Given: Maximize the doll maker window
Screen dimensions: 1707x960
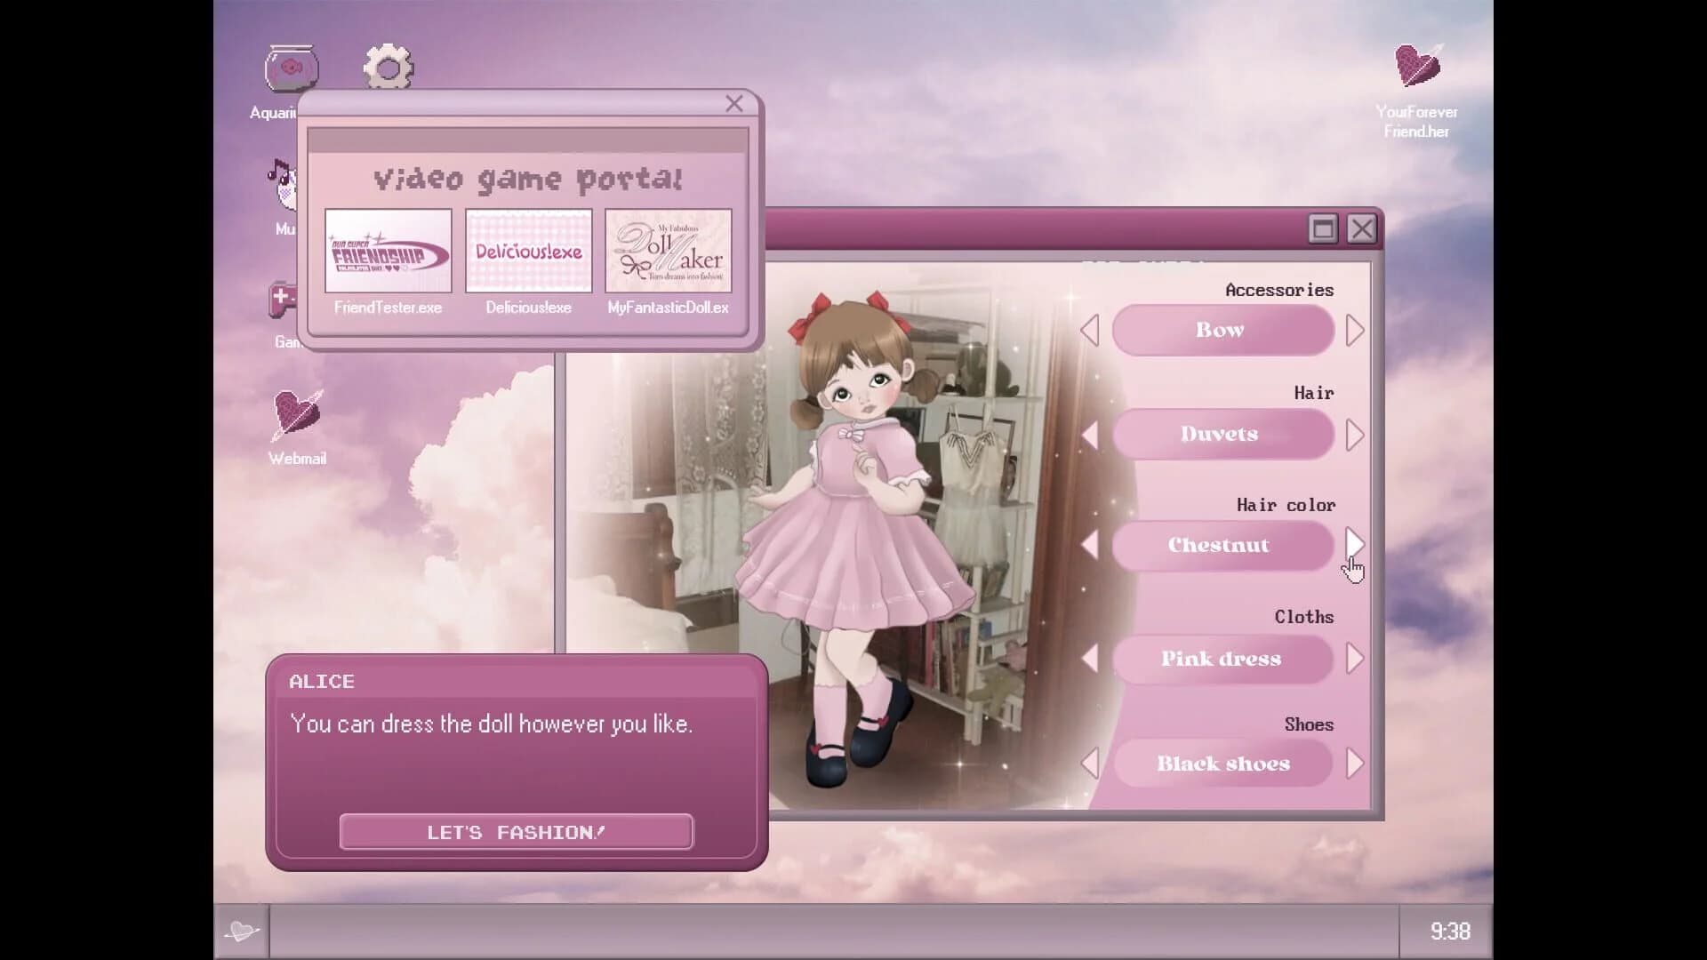Looking at the screenshot, I should tap(1322, 228).
